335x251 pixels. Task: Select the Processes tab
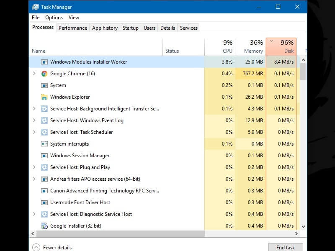(x=43, y=27)
